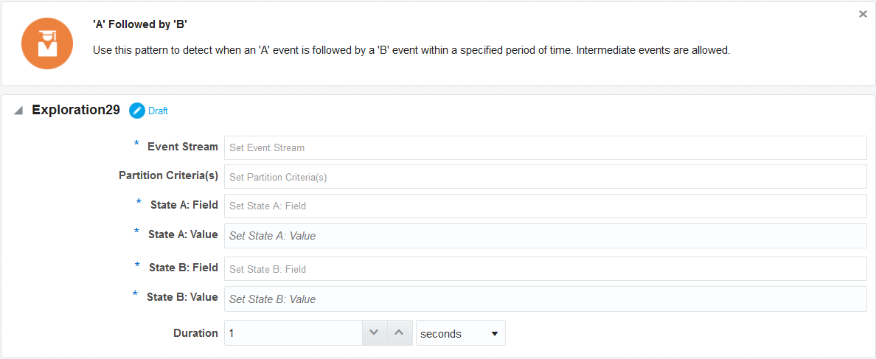
Task: Click into the State A: Value box
Action: pos(545,236)
